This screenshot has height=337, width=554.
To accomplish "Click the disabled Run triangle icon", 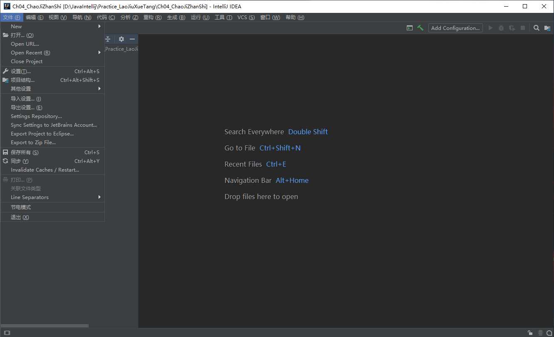I will (x=490, y=28).
